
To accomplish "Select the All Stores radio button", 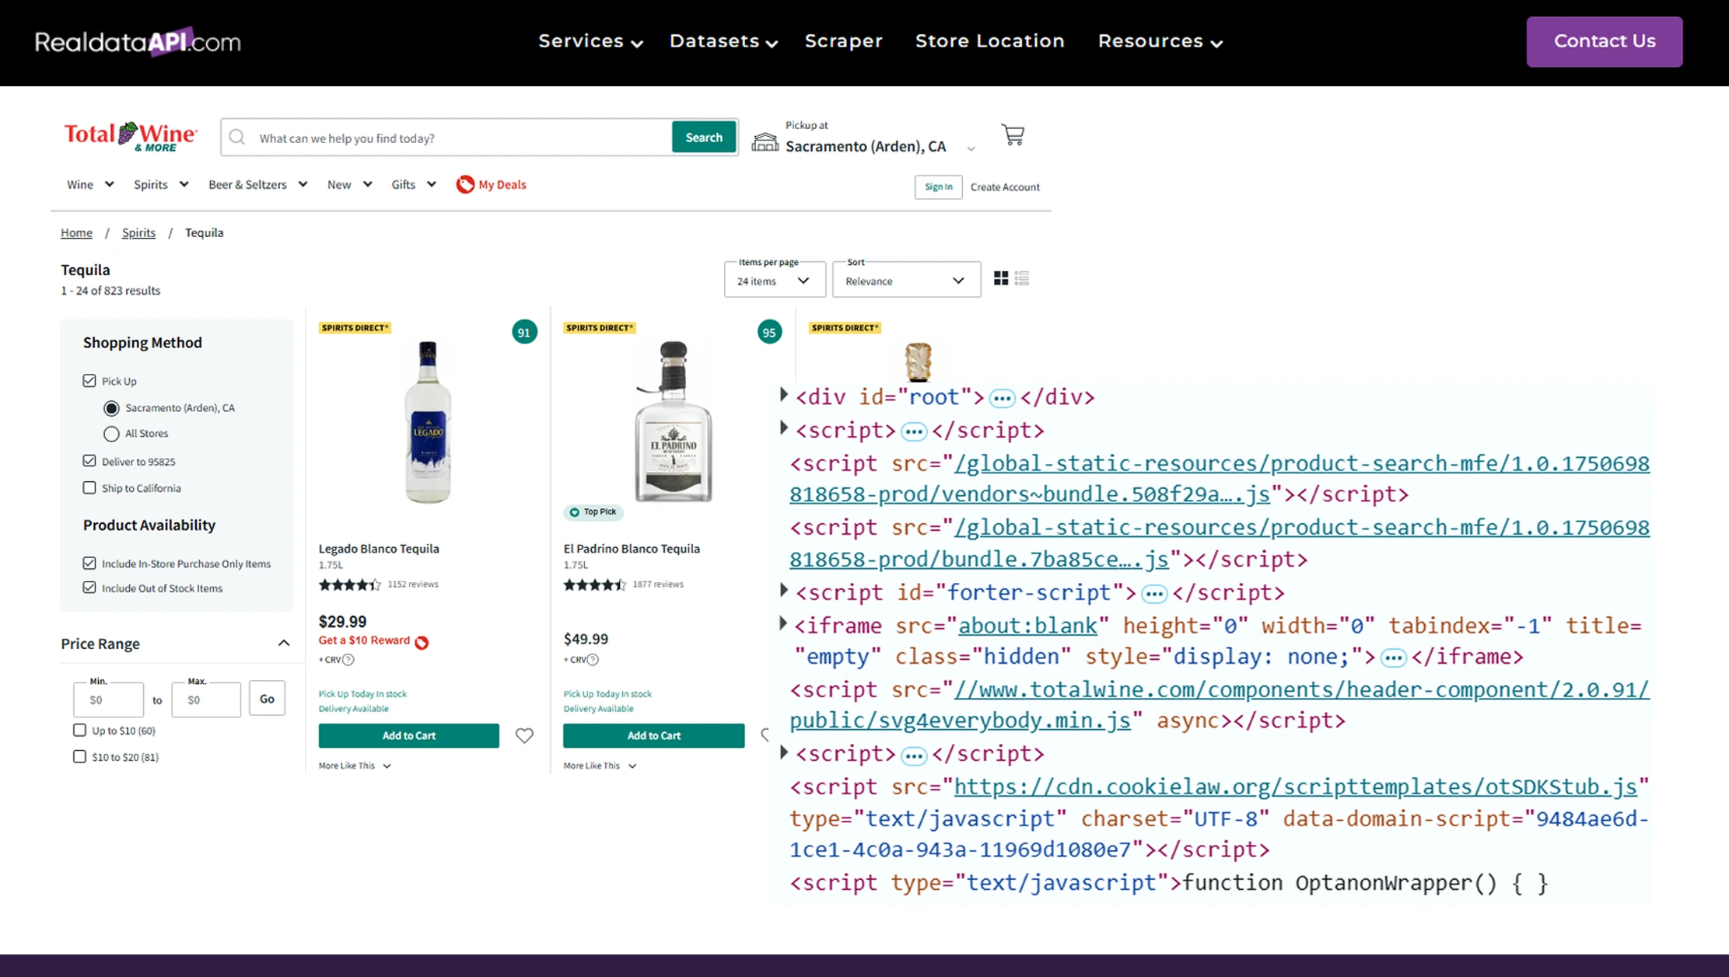I will click(111, 434).
